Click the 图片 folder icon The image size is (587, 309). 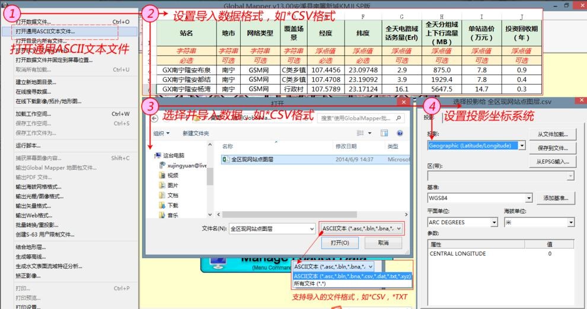coord(162,185)
